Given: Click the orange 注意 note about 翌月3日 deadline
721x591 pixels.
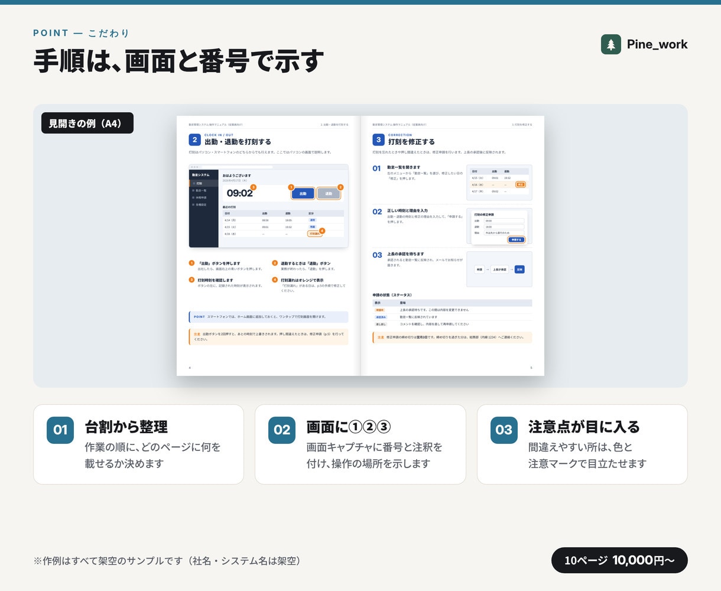Looking at the screenshot, I should [x=452, y=337].
